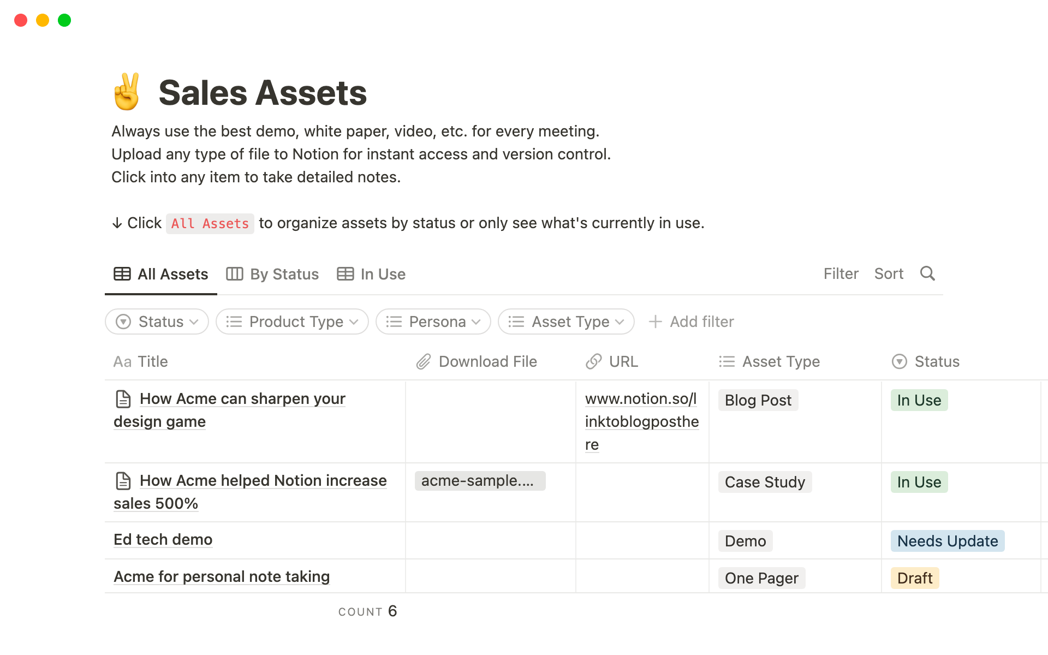This screenshot has height=655, width=1048.
Task: Switch to the By Status view tab
Action: (x=272, y=274)
